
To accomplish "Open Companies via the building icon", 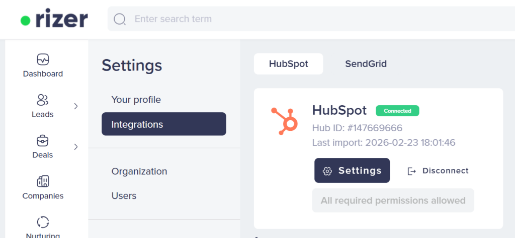I will pyautogui.click(x=43, y=181).
